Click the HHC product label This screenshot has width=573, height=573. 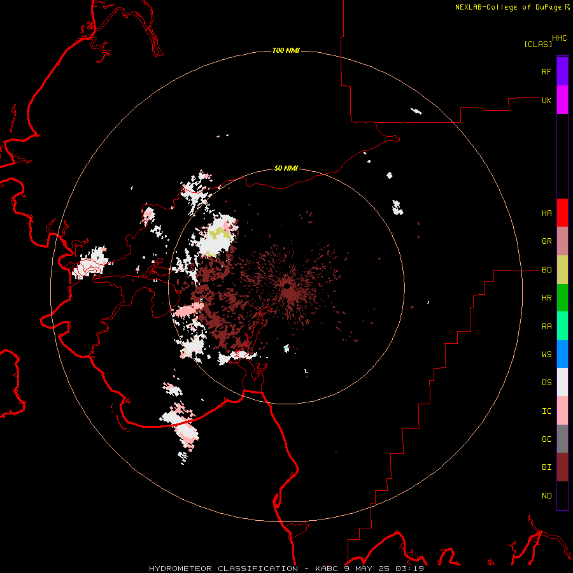point(559,38)
